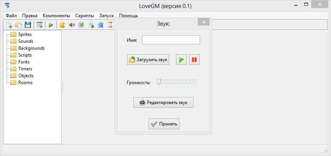The width and height of the screenshot is (331, 156).
Task: Pause the sound with red button
Action: click(194, 60)
